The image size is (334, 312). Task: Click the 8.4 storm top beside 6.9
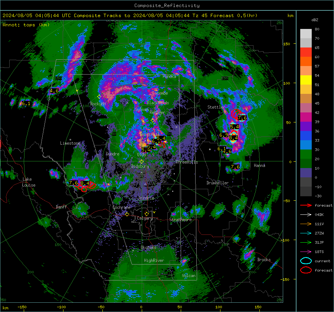click(233, 138)
